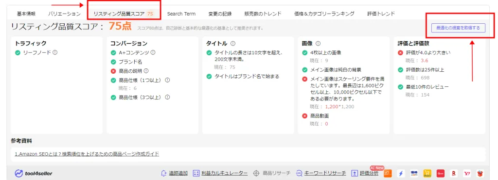Click the 評価分析 star icon
Viewport: 498px width, 180px height.
[355, 173]
